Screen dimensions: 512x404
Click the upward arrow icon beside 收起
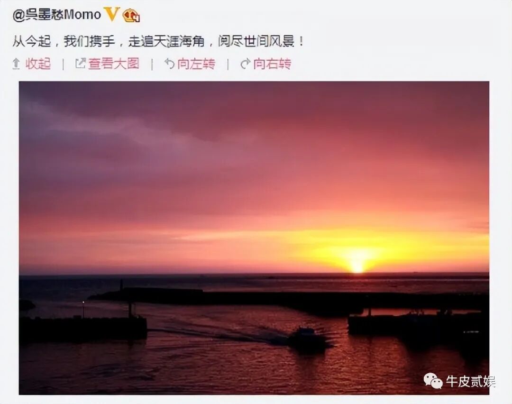pos(16,64)
